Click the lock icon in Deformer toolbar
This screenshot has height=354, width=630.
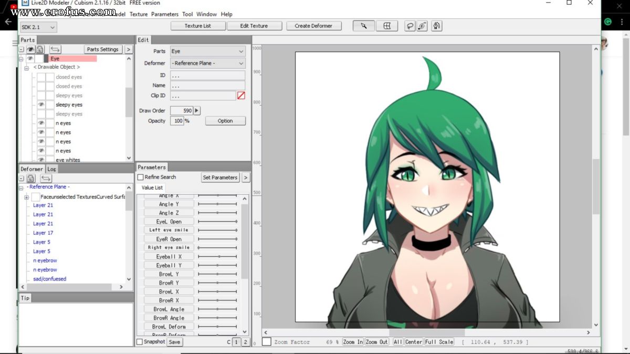pyautogui.click(x=30, y=179)
